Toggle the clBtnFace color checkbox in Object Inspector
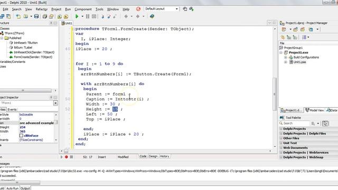 point(21,136)
